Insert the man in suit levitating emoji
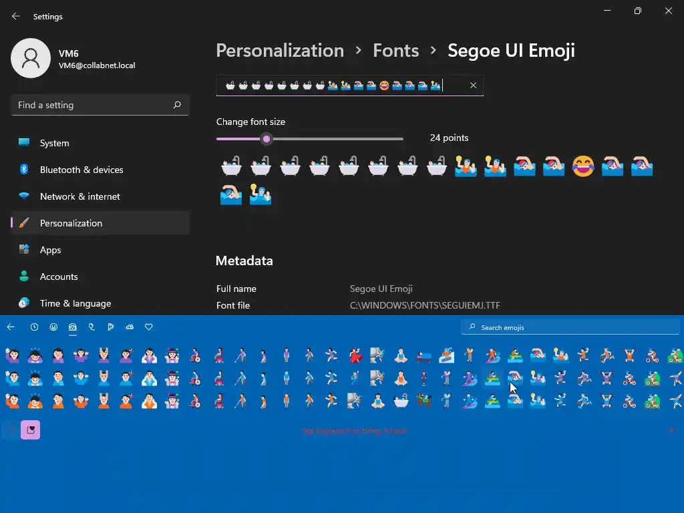Viewport: 684px width, 513px height. 423,379
